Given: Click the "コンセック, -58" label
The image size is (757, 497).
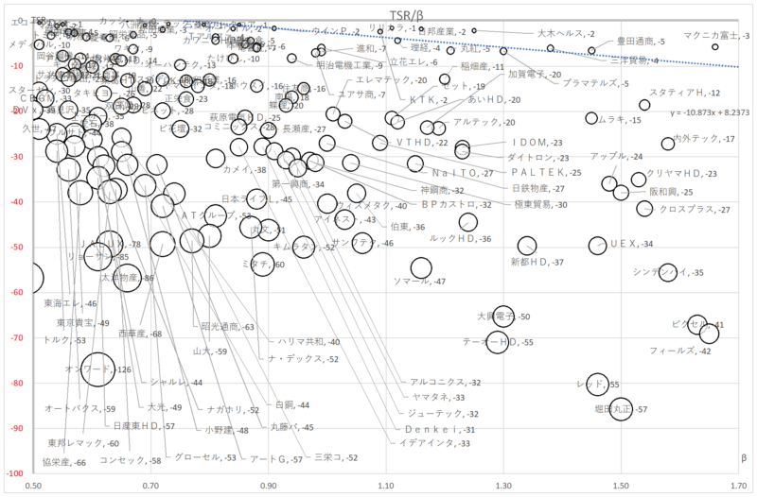Looking at the screenshot, I should point(131,461).
